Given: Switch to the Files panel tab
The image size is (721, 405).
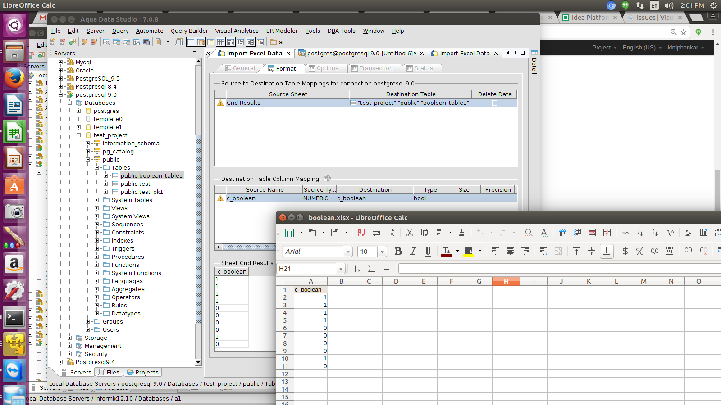Looking at the screenshot, I should pos(109,372).
